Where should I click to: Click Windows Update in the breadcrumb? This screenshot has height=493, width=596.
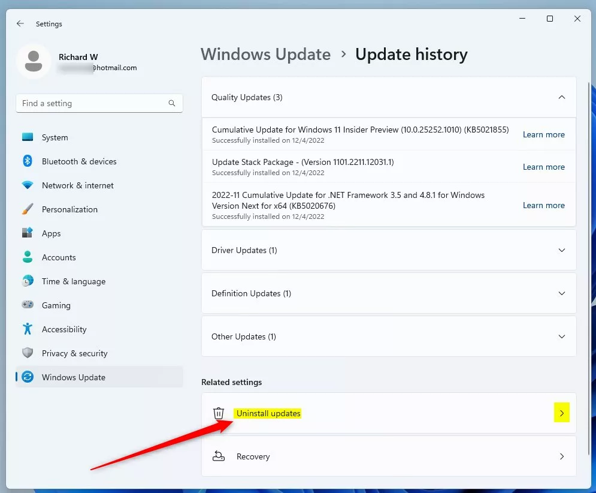(x=265, y=55)
